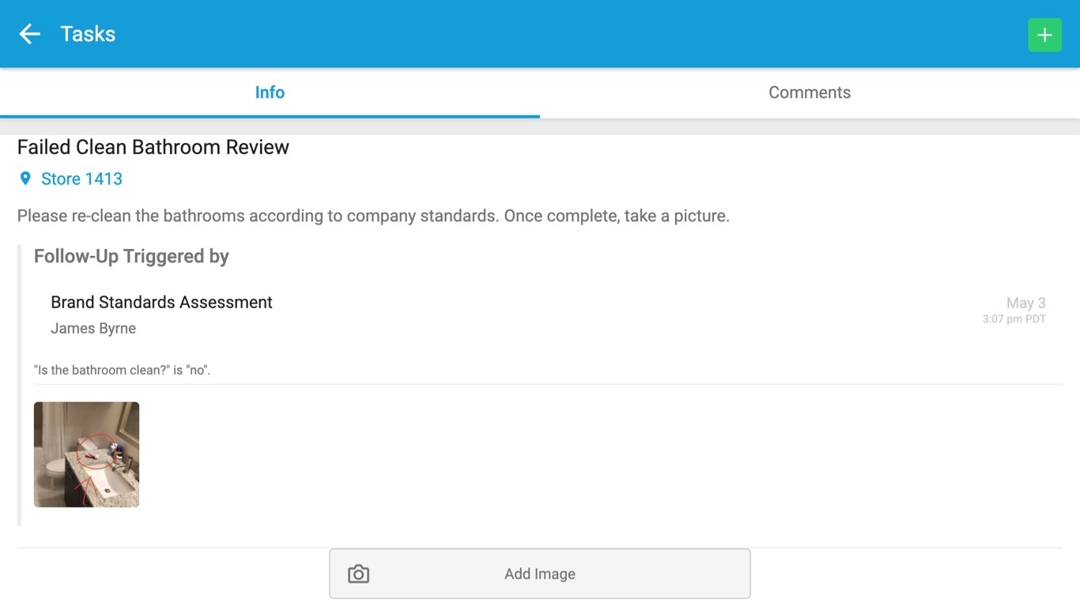Click the Add Image button
The image size is (1080, 607).
[x=540, y=573]
